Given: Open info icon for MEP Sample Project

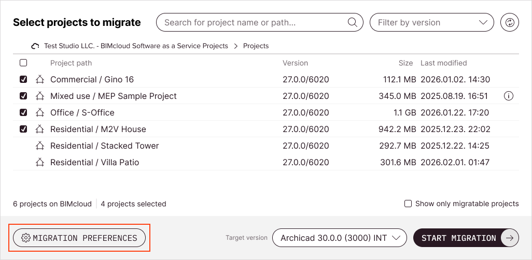Looking at the screenshot, I should 508,96.
